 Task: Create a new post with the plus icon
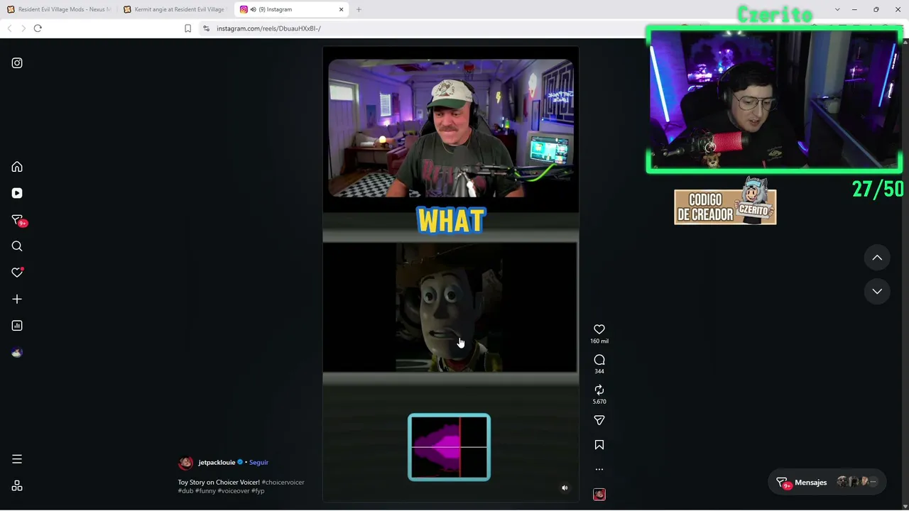tap(17, 300)
